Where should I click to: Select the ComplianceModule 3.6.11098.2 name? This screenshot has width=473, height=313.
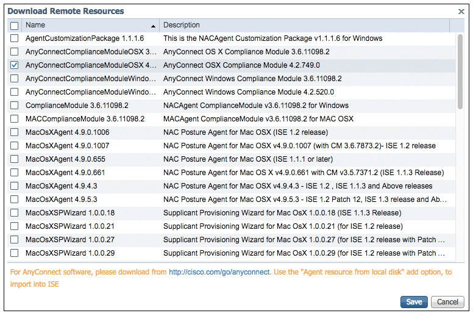pos(77,106)
